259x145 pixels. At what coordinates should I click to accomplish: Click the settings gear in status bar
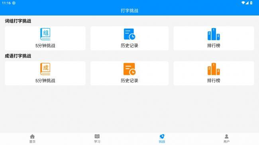coord(14,3)
